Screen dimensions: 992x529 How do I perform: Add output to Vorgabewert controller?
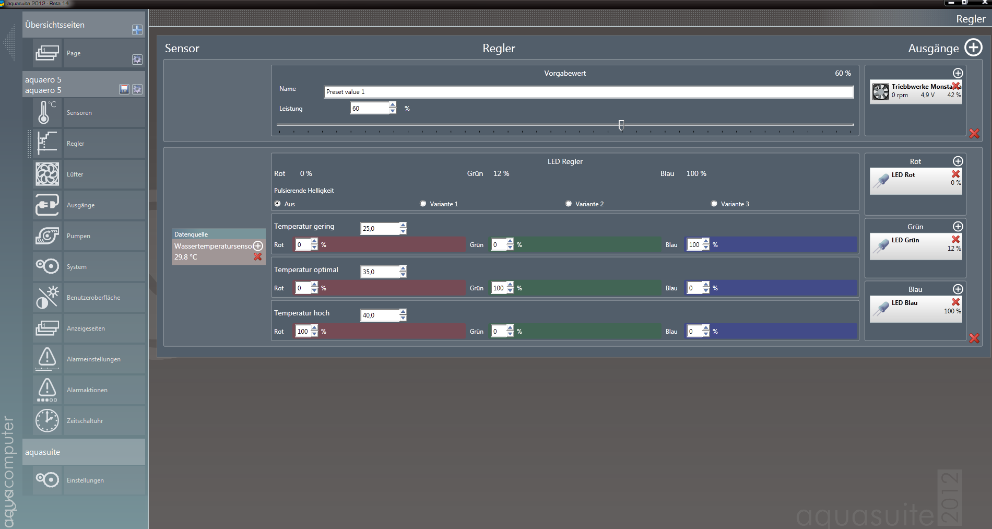click(958, 73)
